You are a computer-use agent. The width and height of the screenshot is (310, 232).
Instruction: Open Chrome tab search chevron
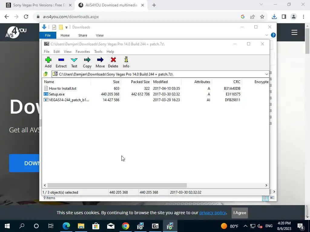pyautogui.click(x=261, y=4)
